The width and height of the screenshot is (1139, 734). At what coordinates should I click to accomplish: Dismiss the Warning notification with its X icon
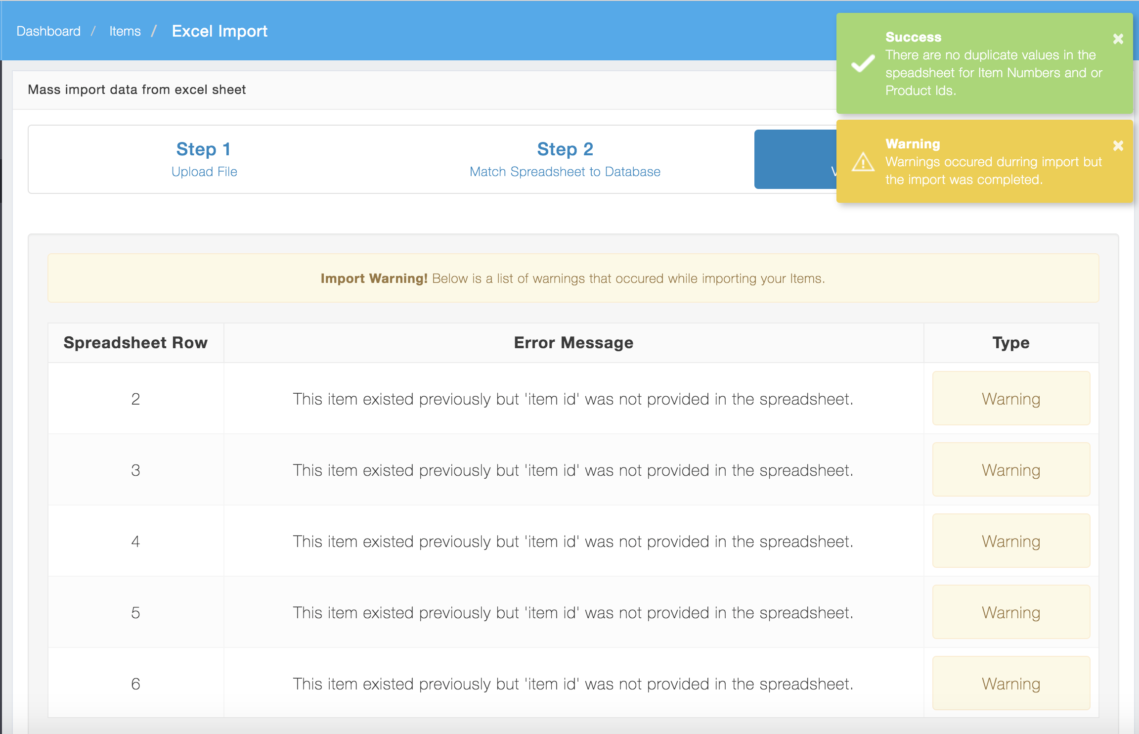point(1118,145)
